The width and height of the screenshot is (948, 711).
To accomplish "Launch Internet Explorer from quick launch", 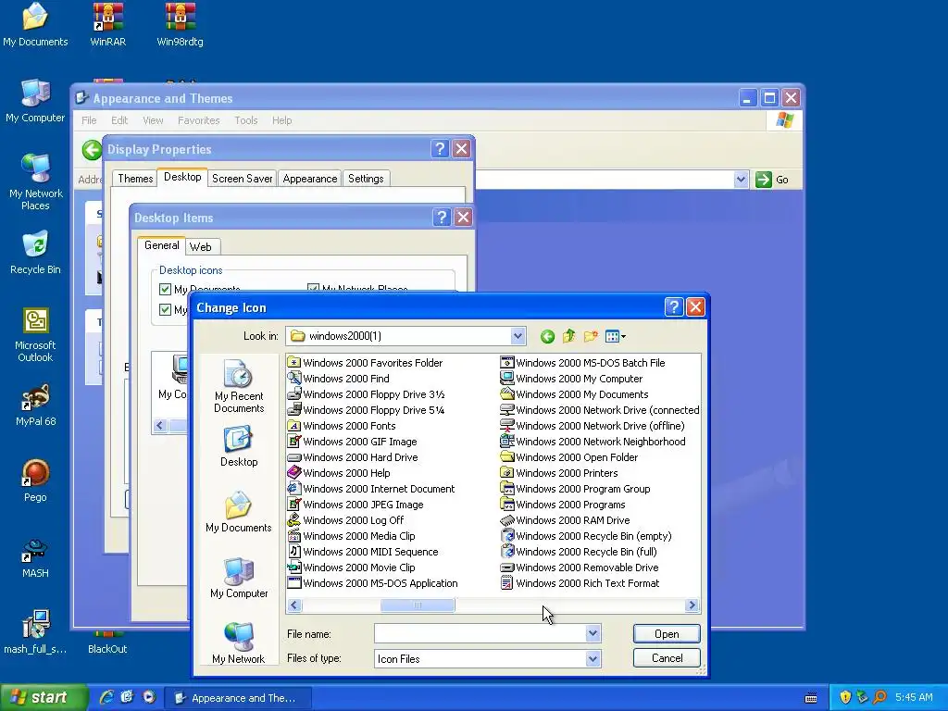I will [x=106, y=697].
